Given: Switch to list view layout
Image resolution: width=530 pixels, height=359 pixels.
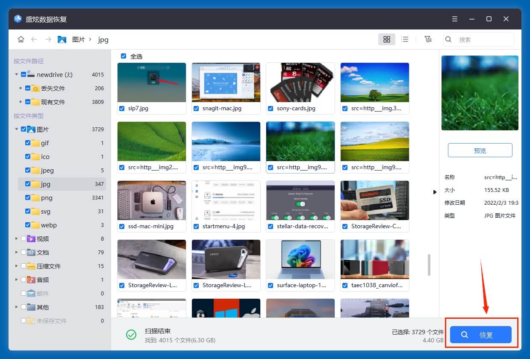Looking at the screenshot, I should [x=405, y=39].
